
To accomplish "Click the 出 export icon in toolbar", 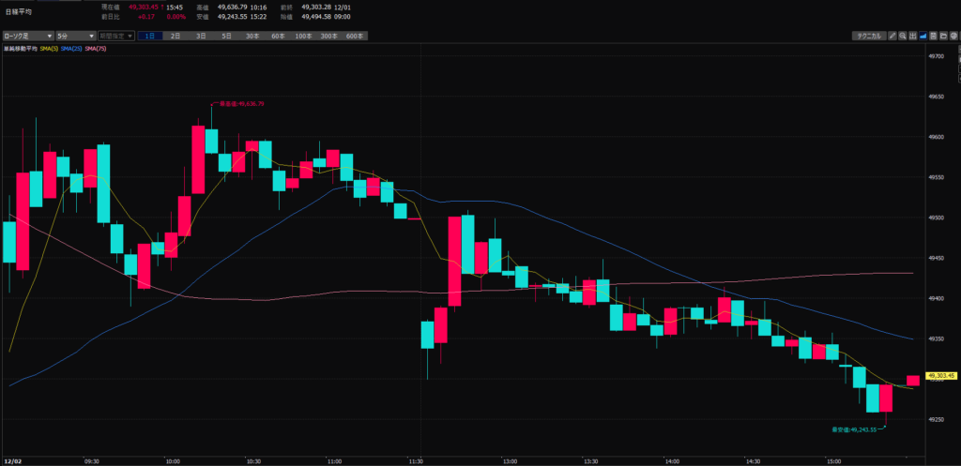I will click(913, 36).
